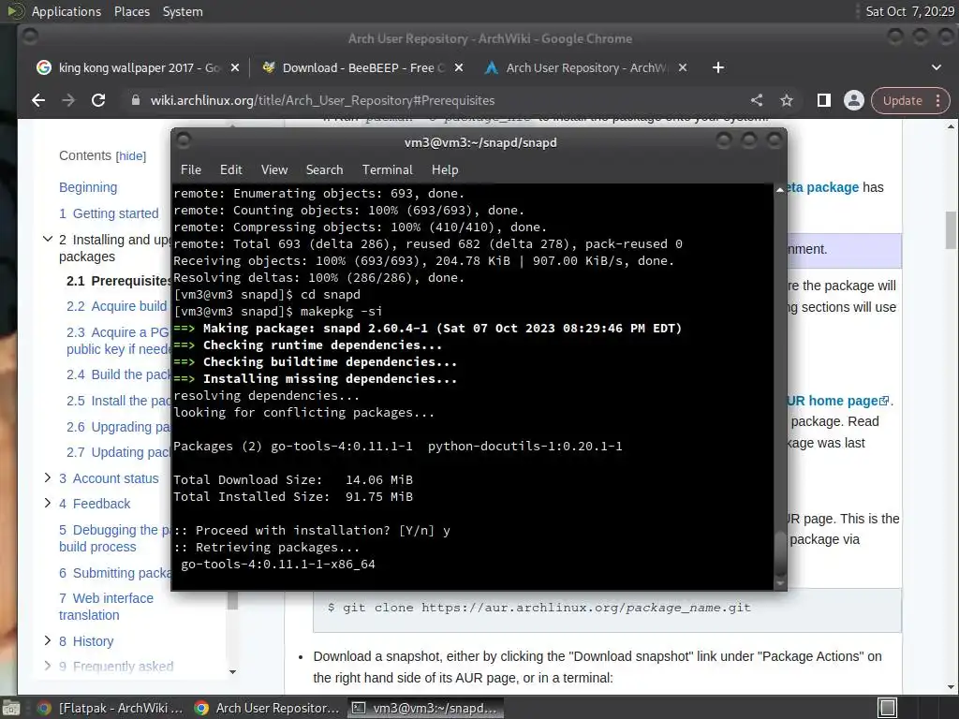Expand the 4 Feedback section
Screen dimensions: 959x719
coord(47,503)
